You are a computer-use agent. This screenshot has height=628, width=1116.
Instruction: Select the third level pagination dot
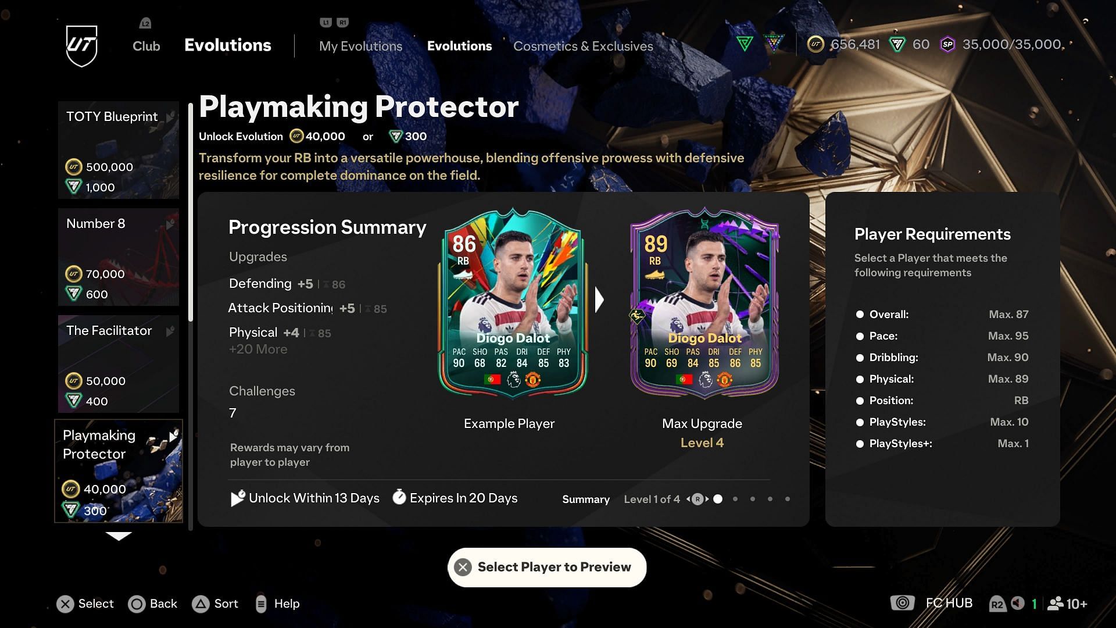click(x=753, y=499)
